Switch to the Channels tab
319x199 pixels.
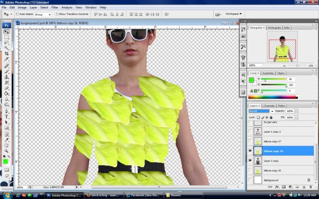(268, 106)
